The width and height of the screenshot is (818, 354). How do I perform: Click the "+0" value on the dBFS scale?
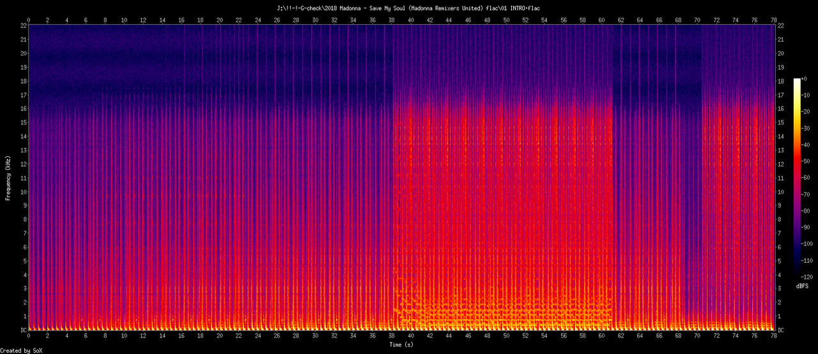804,78
